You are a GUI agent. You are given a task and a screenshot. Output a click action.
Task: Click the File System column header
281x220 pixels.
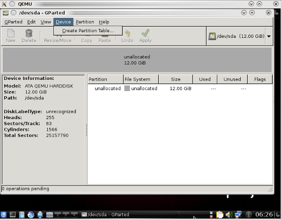[x=141, y=79]
